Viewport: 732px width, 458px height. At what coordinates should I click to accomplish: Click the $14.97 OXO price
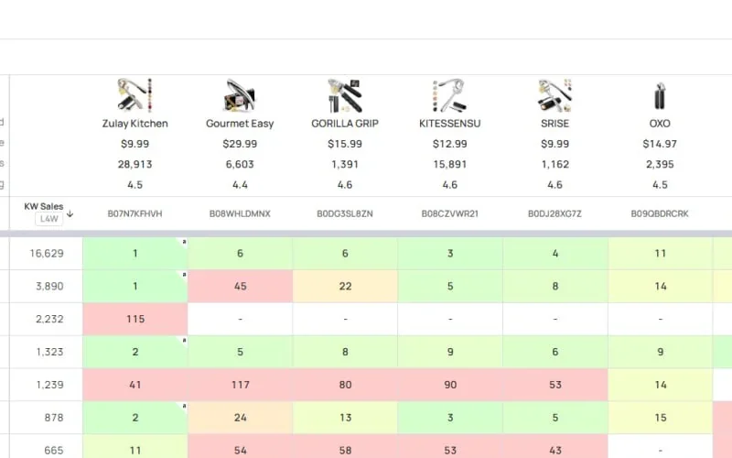point(660,144)
